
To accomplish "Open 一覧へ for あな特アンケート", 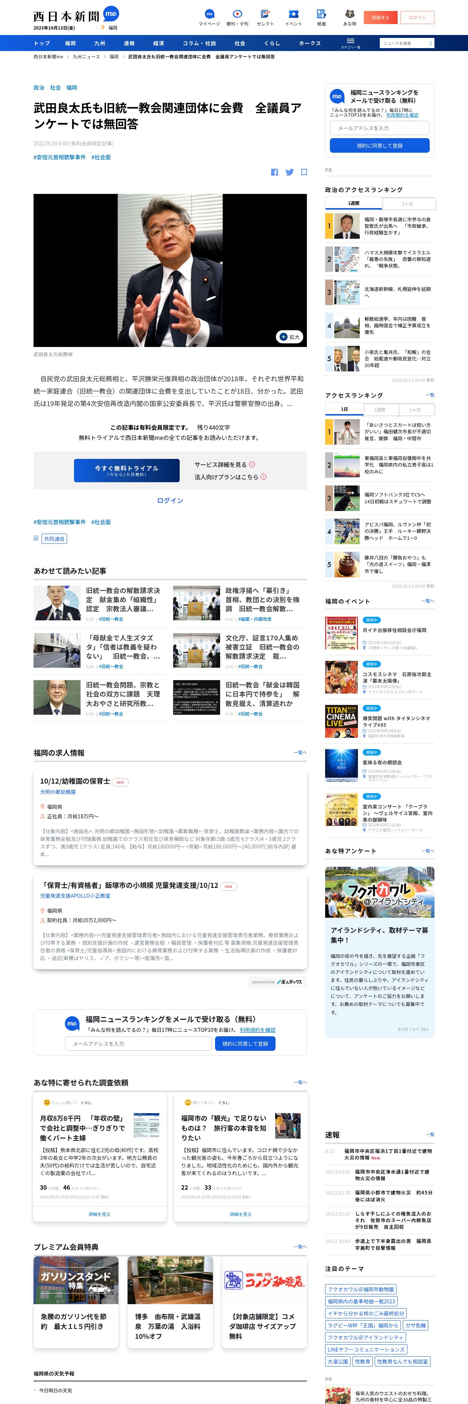I will click(428, 851).
